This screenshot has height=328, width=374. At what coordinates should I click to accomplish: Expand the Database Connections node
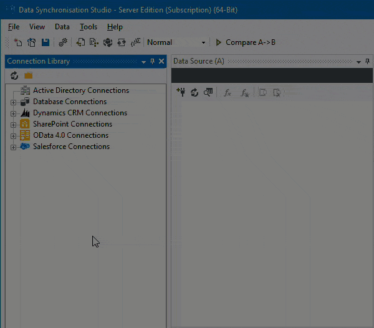[14, 102]
